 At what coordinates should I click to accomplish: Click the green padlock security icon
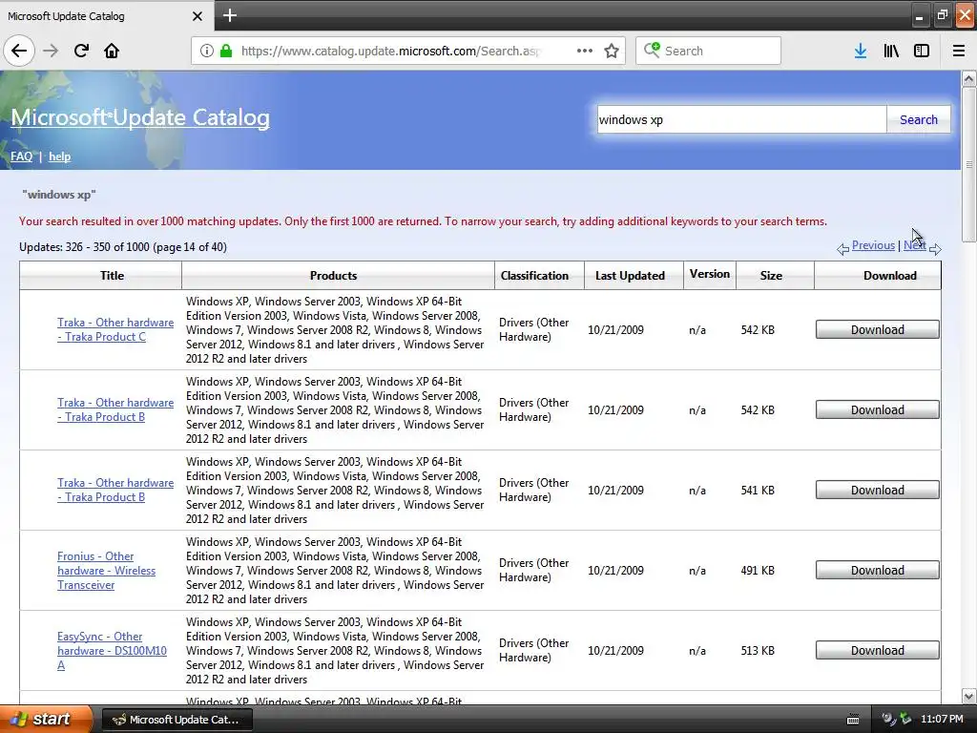coord(225,51)
